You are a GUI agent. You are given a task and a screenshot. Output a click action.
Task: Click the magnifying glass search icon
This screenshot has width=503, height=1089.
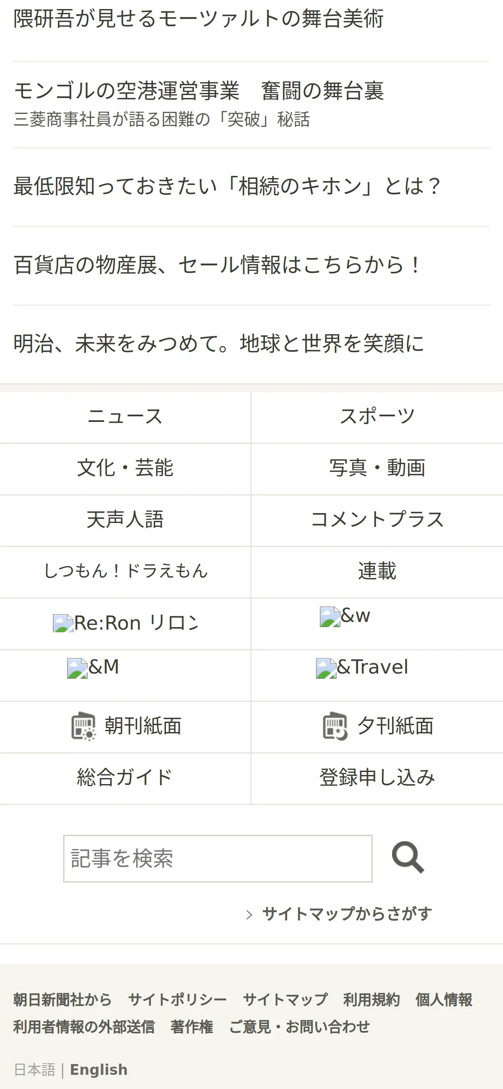click(408, 858)
